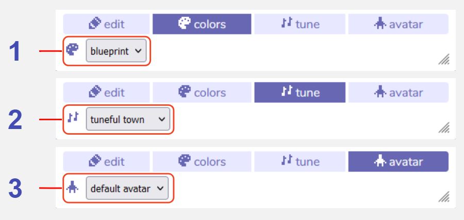464x220 pixels.
Task: Open the blueprint color palette dropdown
Action: (116, 51)
